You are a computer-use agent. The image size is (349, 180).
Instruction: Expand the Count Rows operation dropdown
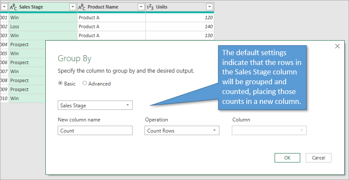[x=214, y=131]
